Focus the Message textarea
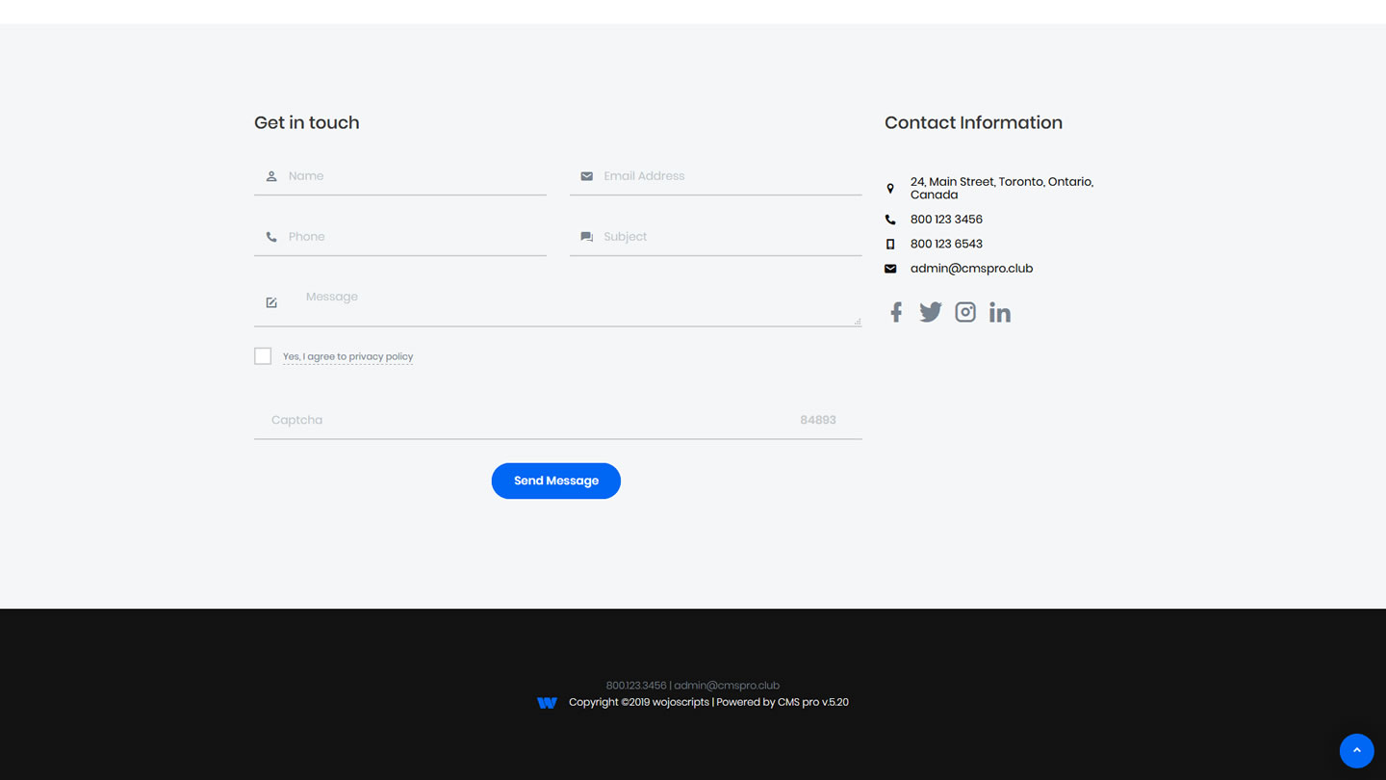The height and width of the screenshot is (780, 1386). 577,302
